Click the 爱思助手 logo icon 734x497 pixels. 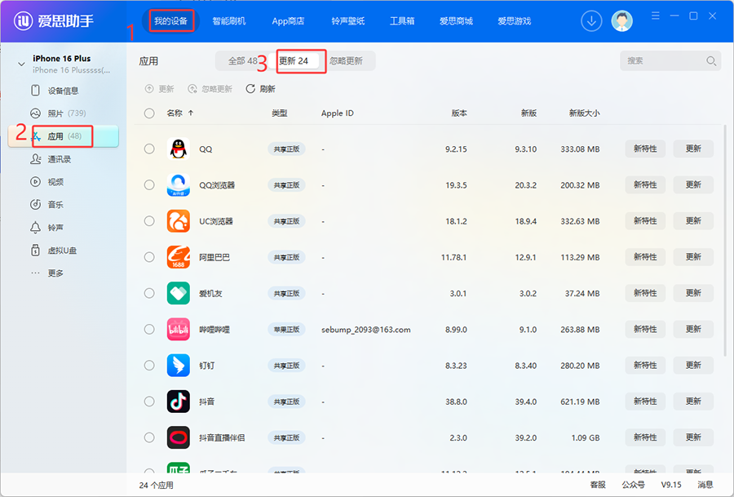tap(23, 20)
